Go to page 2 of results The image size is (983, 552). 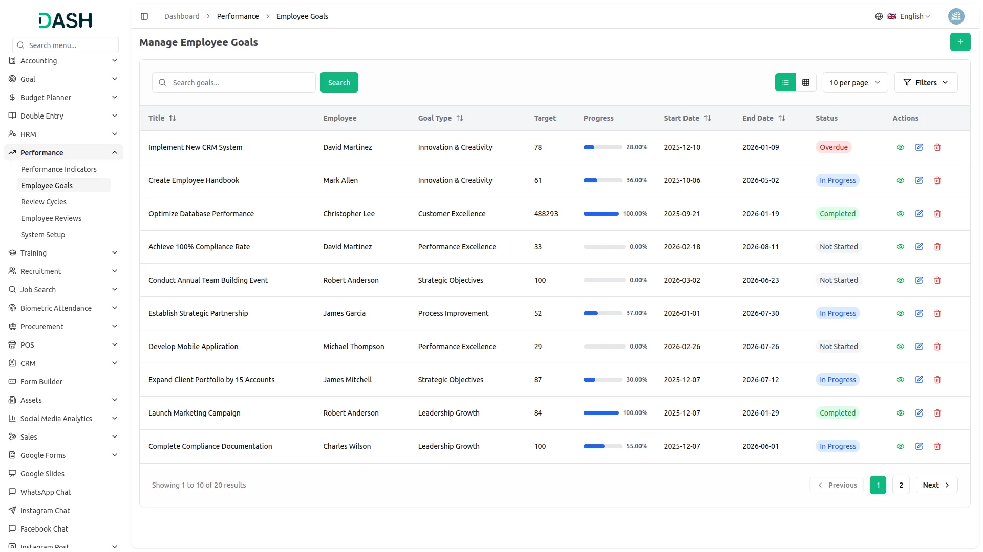900,485
